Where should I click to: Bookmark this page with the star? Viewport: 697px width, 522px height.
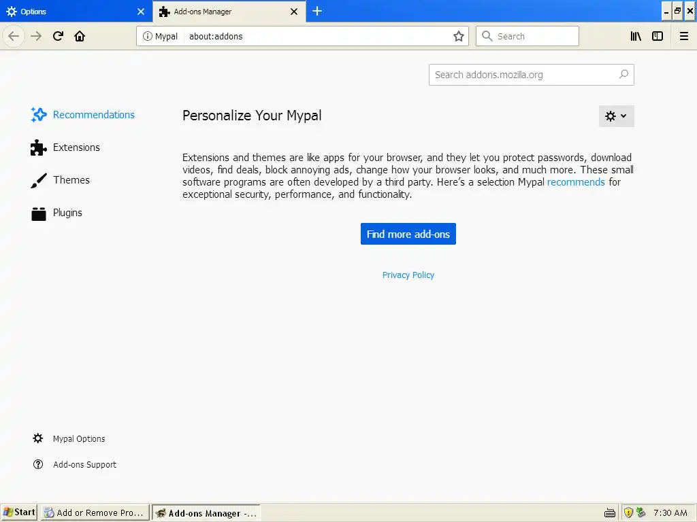pyautogui.click(x=458, y=36)
